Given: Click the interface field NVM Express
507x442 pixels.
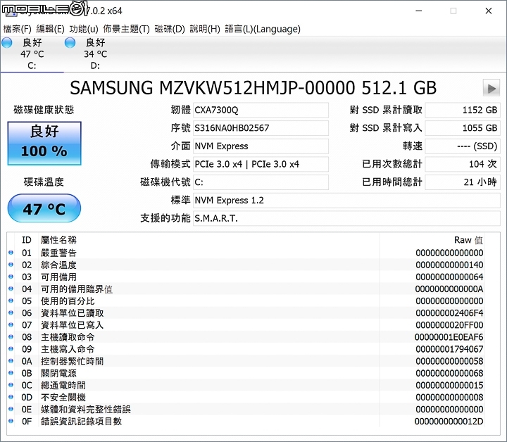Looking at the screenshot, I should (261, 146).
